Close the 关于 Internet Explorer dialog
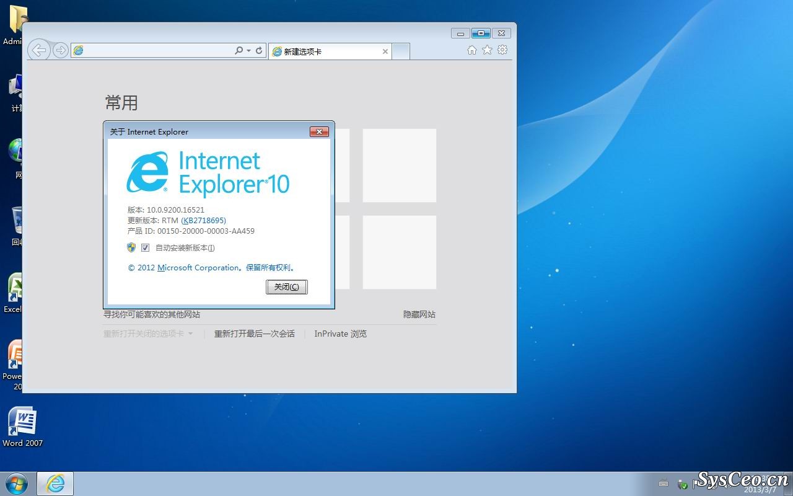 coord(319,131)
